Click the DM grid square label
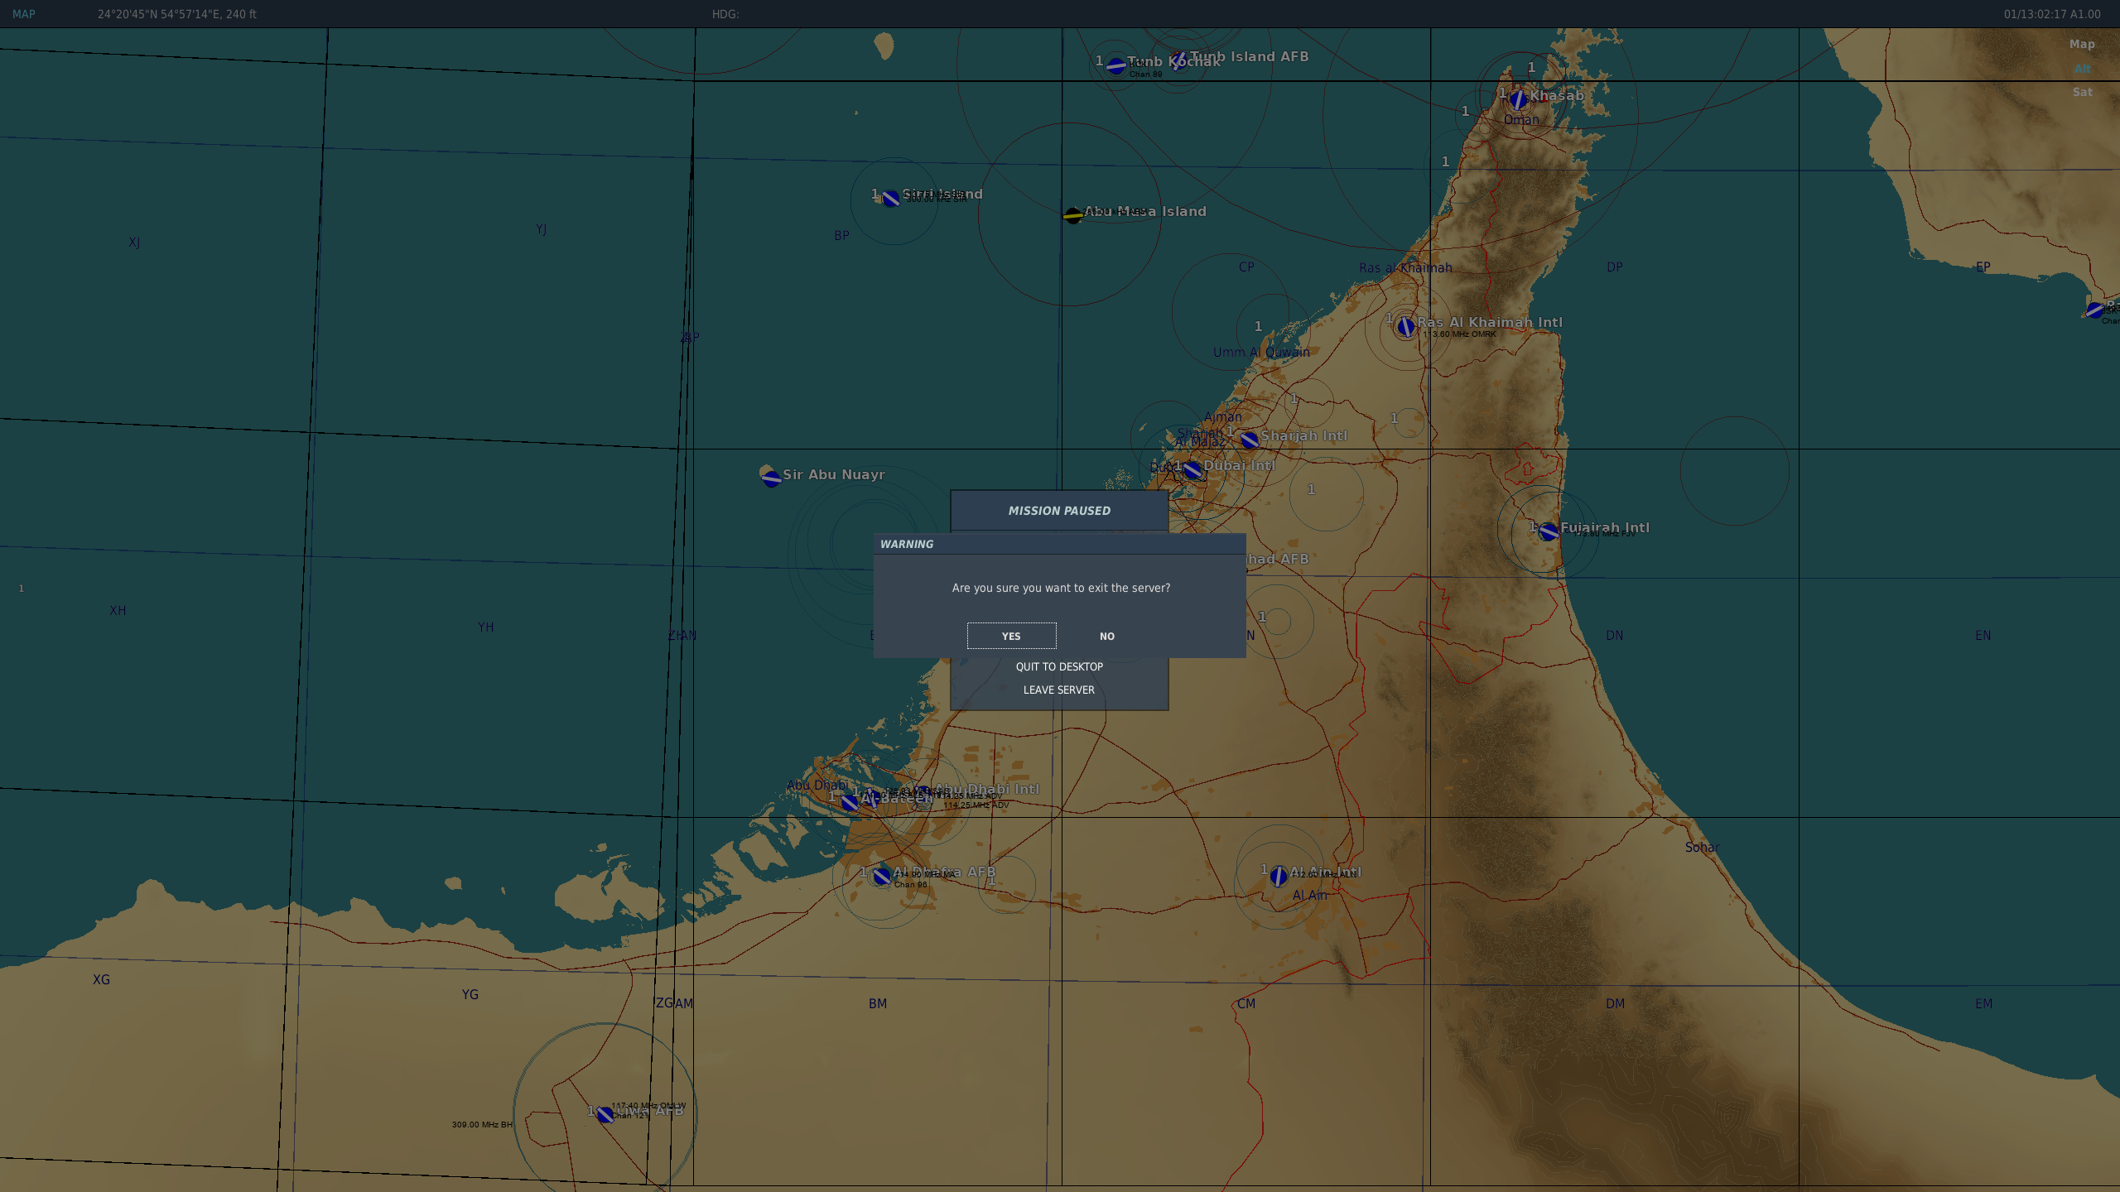Image resolution: width=2120 pixels, height=1192 pixels. 1615,1003
